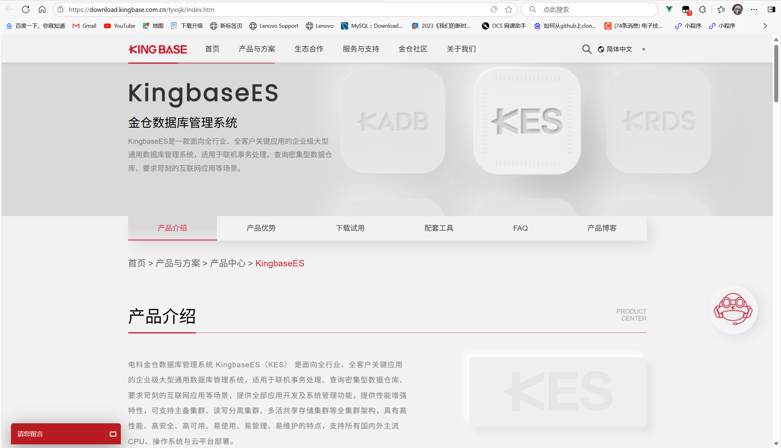This screenshot has width=781, height=448.
Task: Toggle the browser sidebar panel icon
Action: pos(771,9)
